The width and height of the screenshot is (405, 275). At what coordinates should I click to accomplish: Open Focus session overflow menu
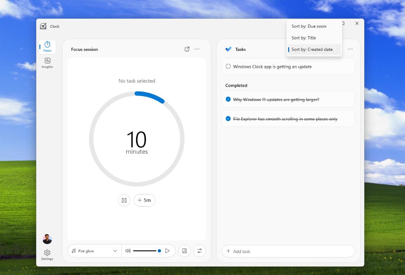click(197, 49)
